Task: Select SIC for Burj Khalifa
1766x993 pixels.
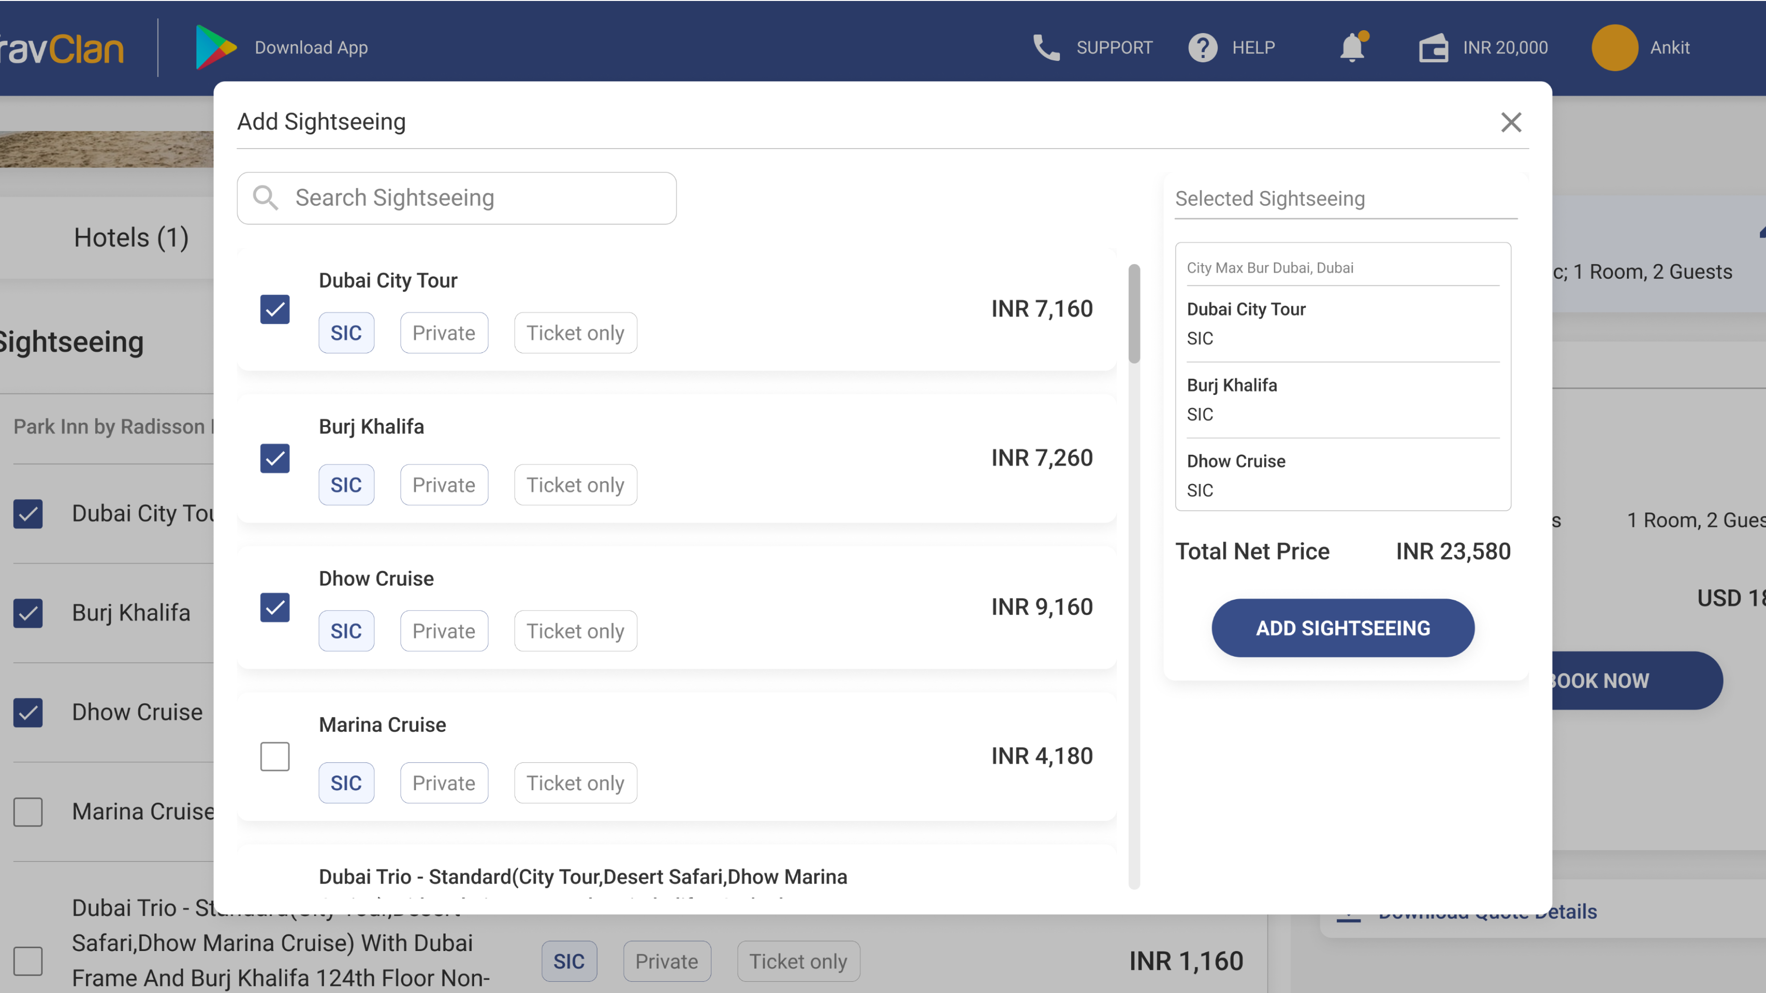Action: coord(346,485)
